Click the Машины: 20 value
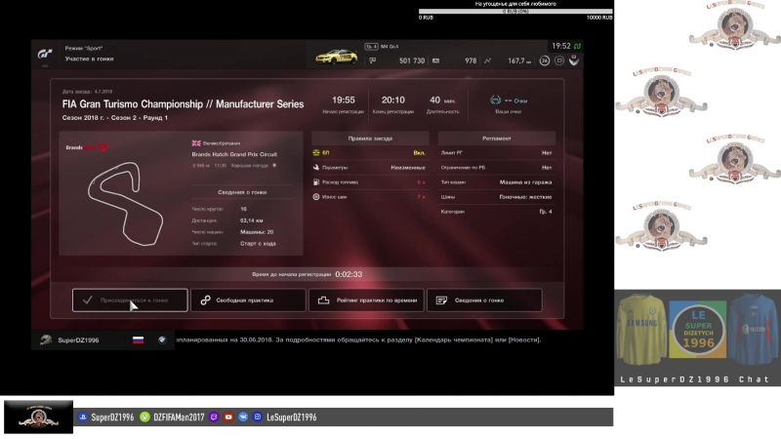This screenshot has width=781, height=439. point(257,232)
